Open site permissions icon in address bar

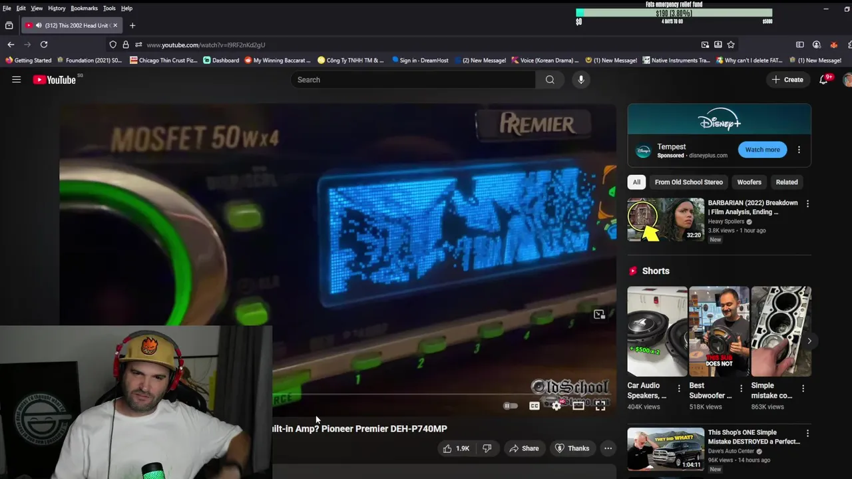(138, 45)
